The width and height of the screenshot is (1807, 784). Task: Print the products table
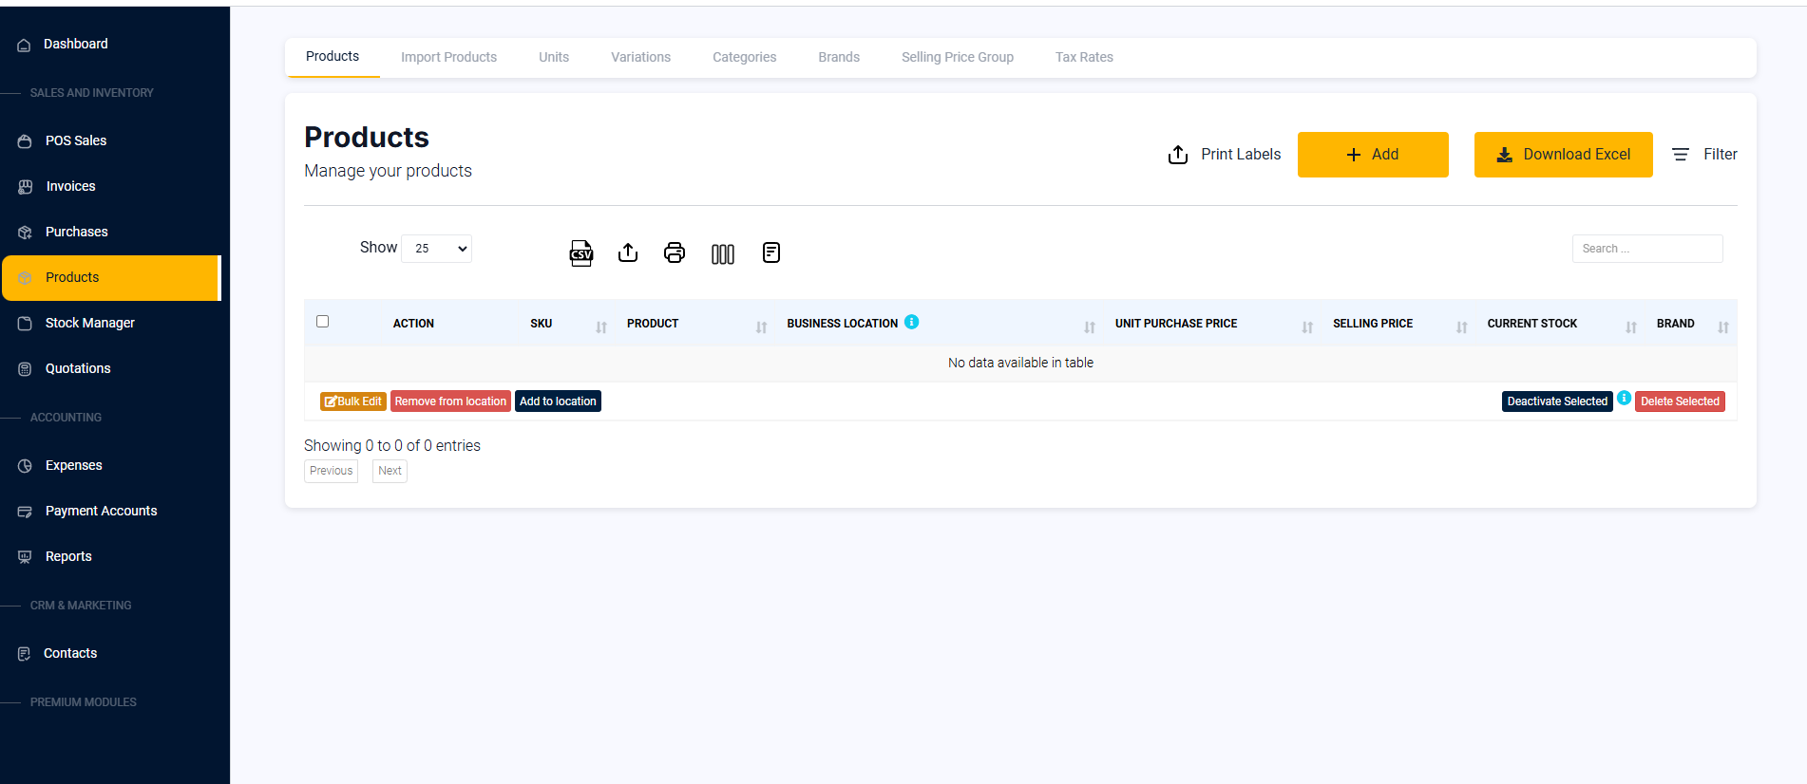[675, 252]
